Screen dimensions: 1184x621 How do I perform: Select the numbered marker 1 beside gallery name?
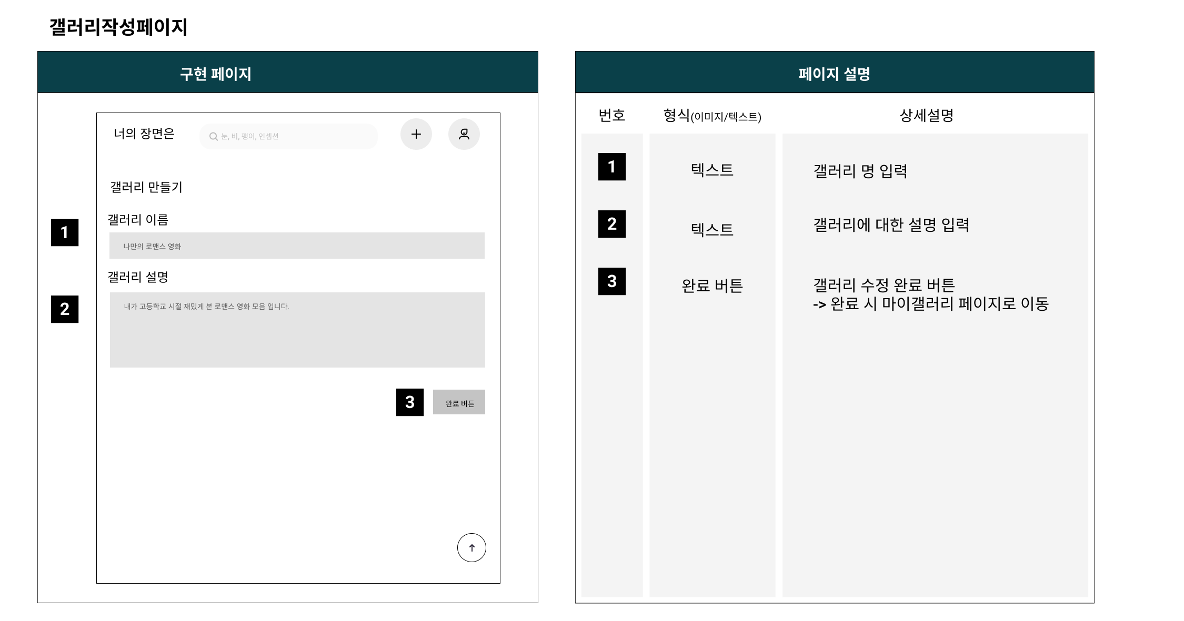(x=64, y=233)
